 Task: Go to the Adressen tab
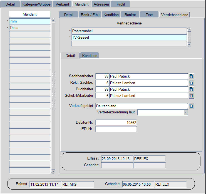[101, 4]
